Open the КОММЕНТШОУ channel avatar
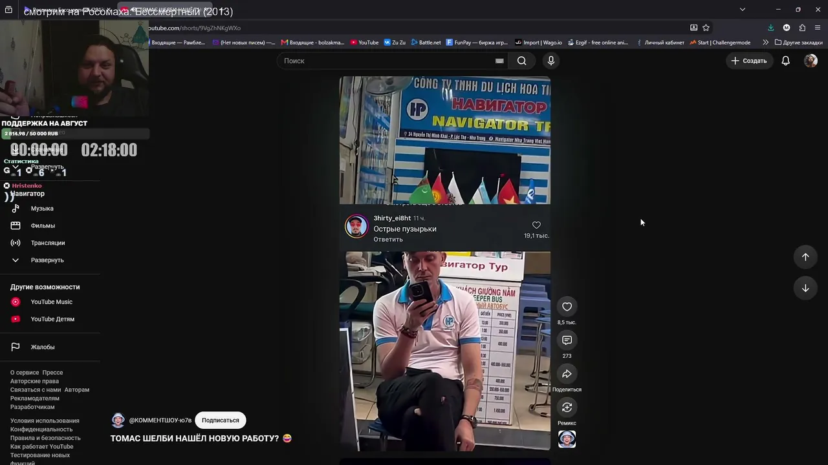This screenshot has width=828, height=465. point(118,420)
